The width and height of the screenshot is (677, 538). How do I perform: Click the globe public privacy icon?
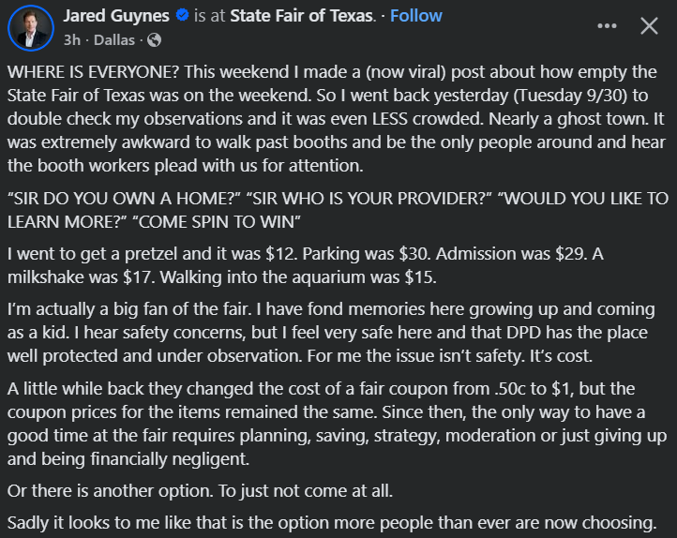155,40
